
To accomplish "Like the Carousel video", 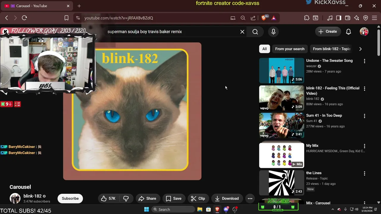I will (109, 199).
